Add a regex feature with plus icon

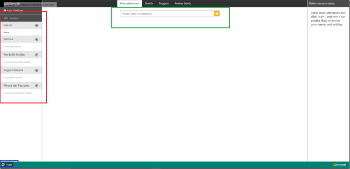[x=37, y=70]
